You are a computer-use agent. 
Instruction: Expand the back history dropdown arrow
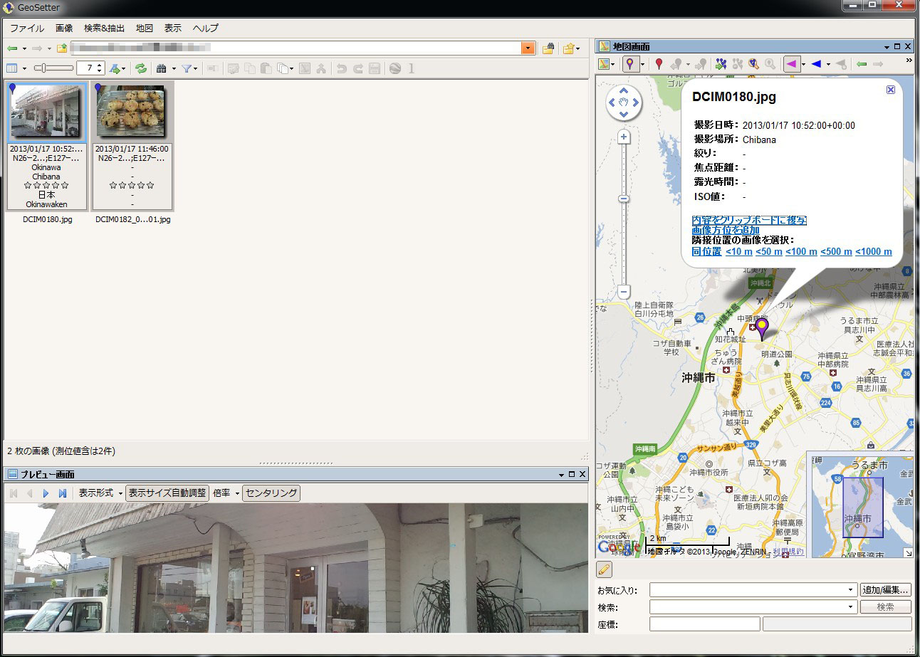tap(24, 48)
